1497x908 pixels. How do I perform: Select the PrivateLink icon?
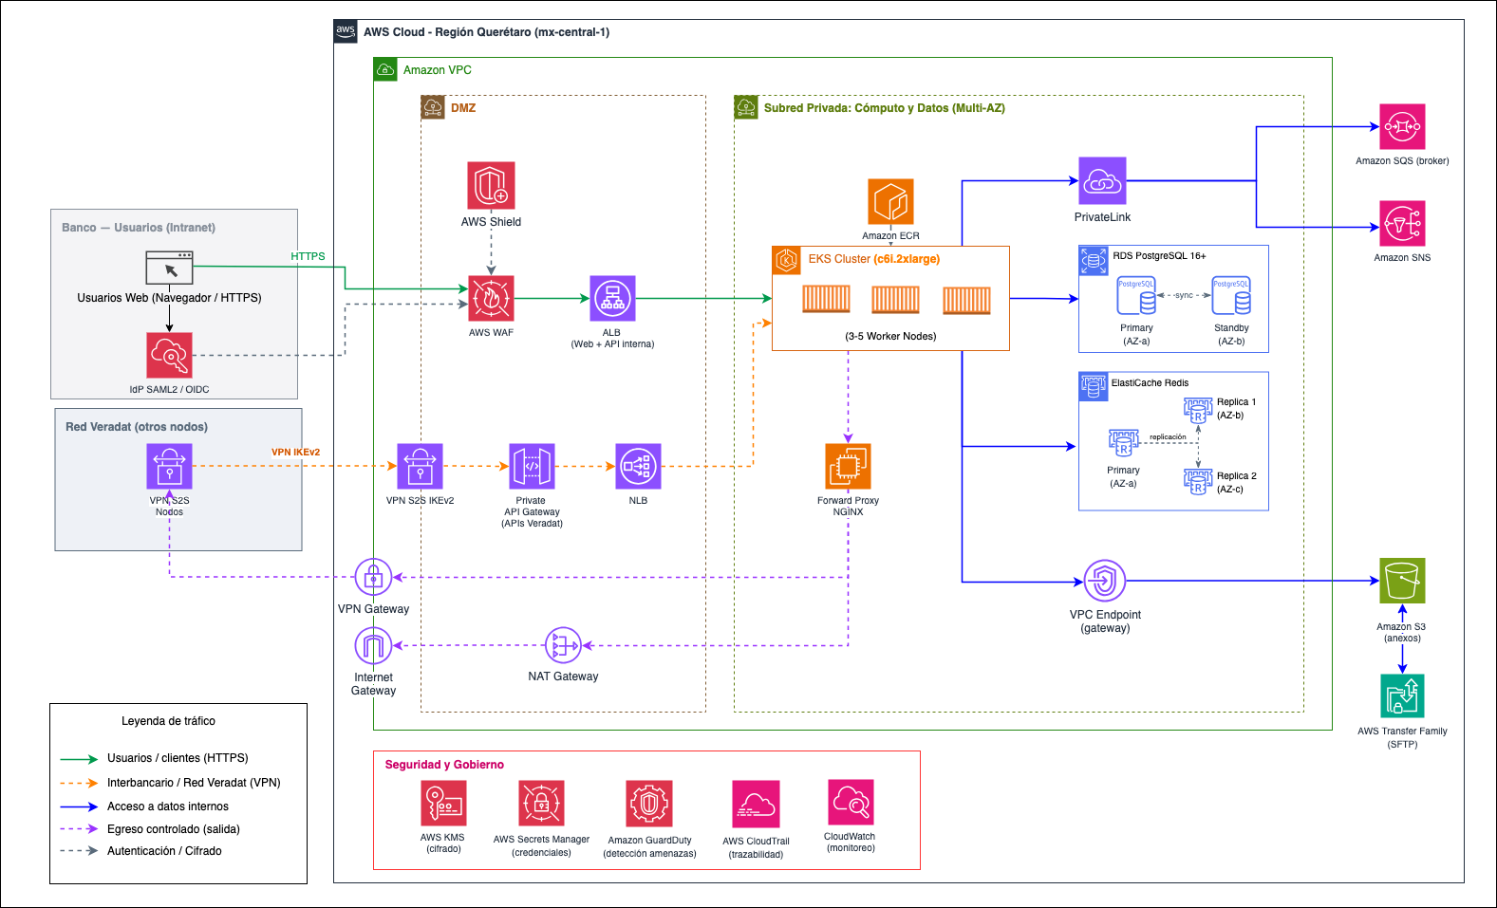1102,180
